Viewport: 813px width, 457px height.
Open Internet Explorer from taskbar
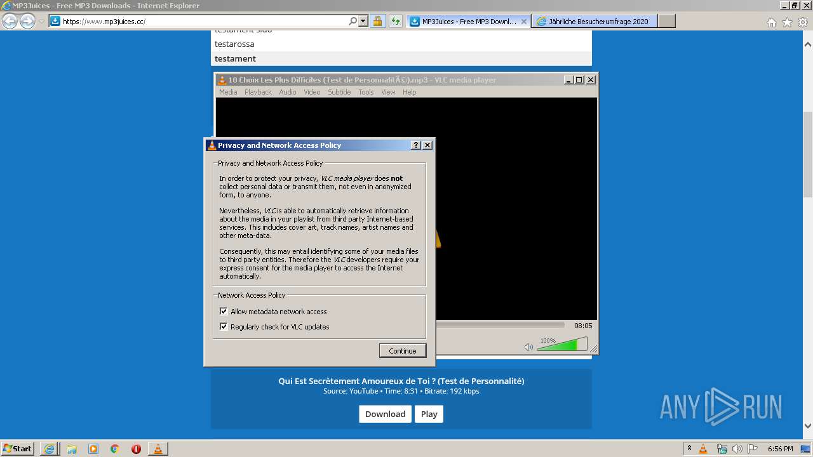pyautogui.click(x=50, y=449)
